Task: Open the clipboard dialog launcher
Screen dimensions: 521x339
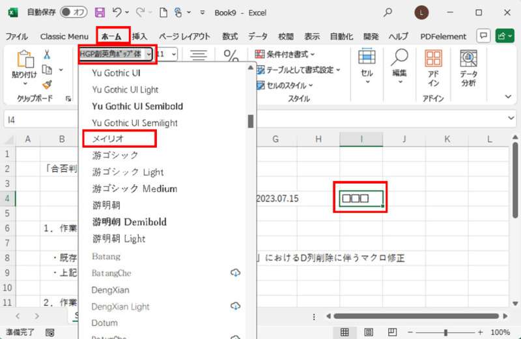Action: coord(68,99)
